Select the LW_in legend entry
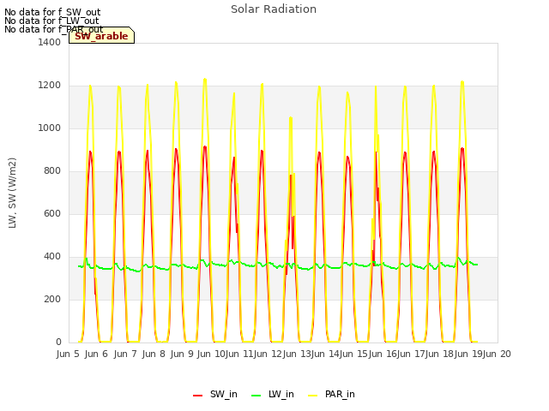549x411 pixels. (x=273, y=395)
